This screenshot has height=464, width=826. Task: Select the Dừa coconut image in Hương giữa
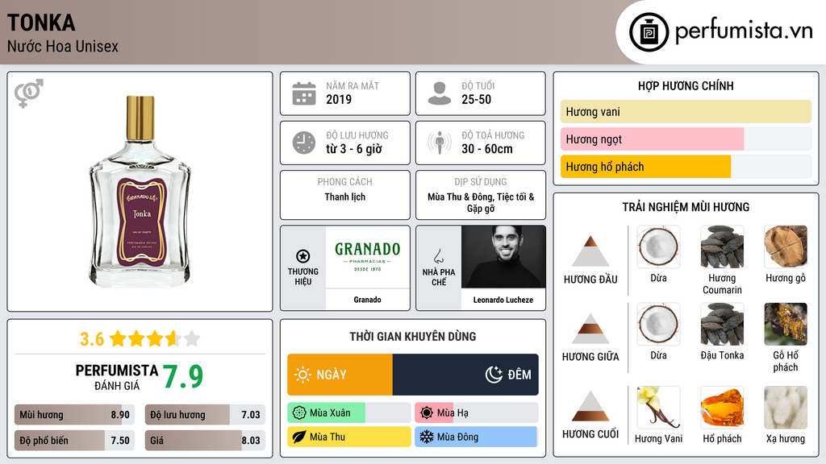point(658,324)
